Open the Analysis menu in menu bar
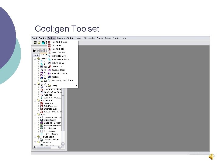 pyautogui.click(x=51, y=38)
